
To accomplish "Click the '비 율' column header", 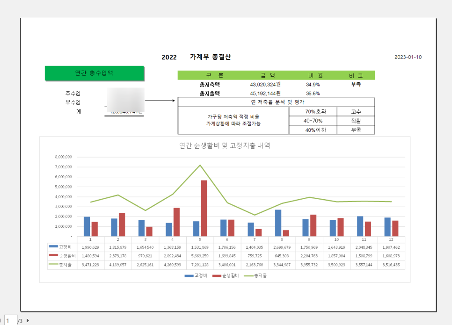I will [315, 75].
